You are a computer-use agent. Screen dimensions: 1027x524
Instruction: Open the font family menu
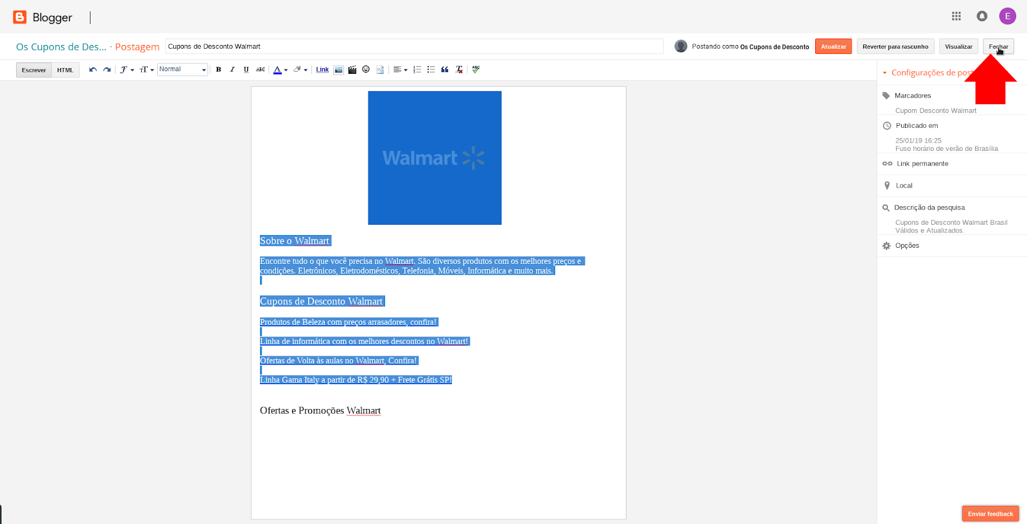pos(126,69)
